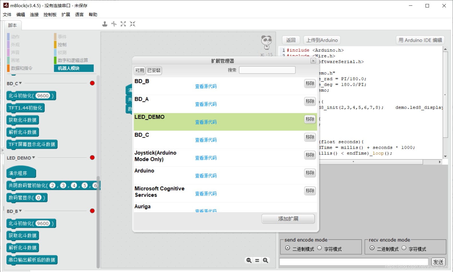The width and height of the screenshot is (453, 272).
Task: View source code link for BD_B
Action: pyautogui.click(x=206, y=86)
